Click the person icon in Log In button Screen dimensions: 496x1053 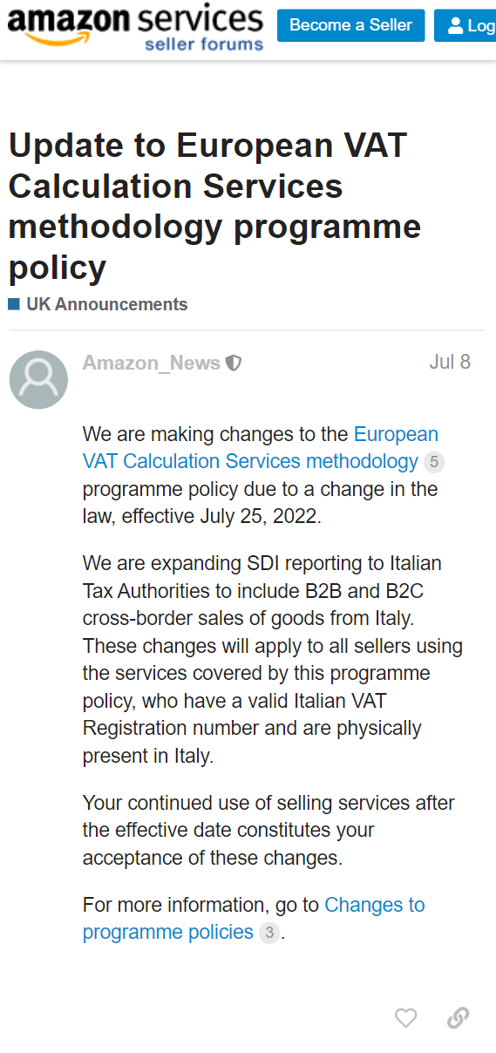(x=455, y=26)
